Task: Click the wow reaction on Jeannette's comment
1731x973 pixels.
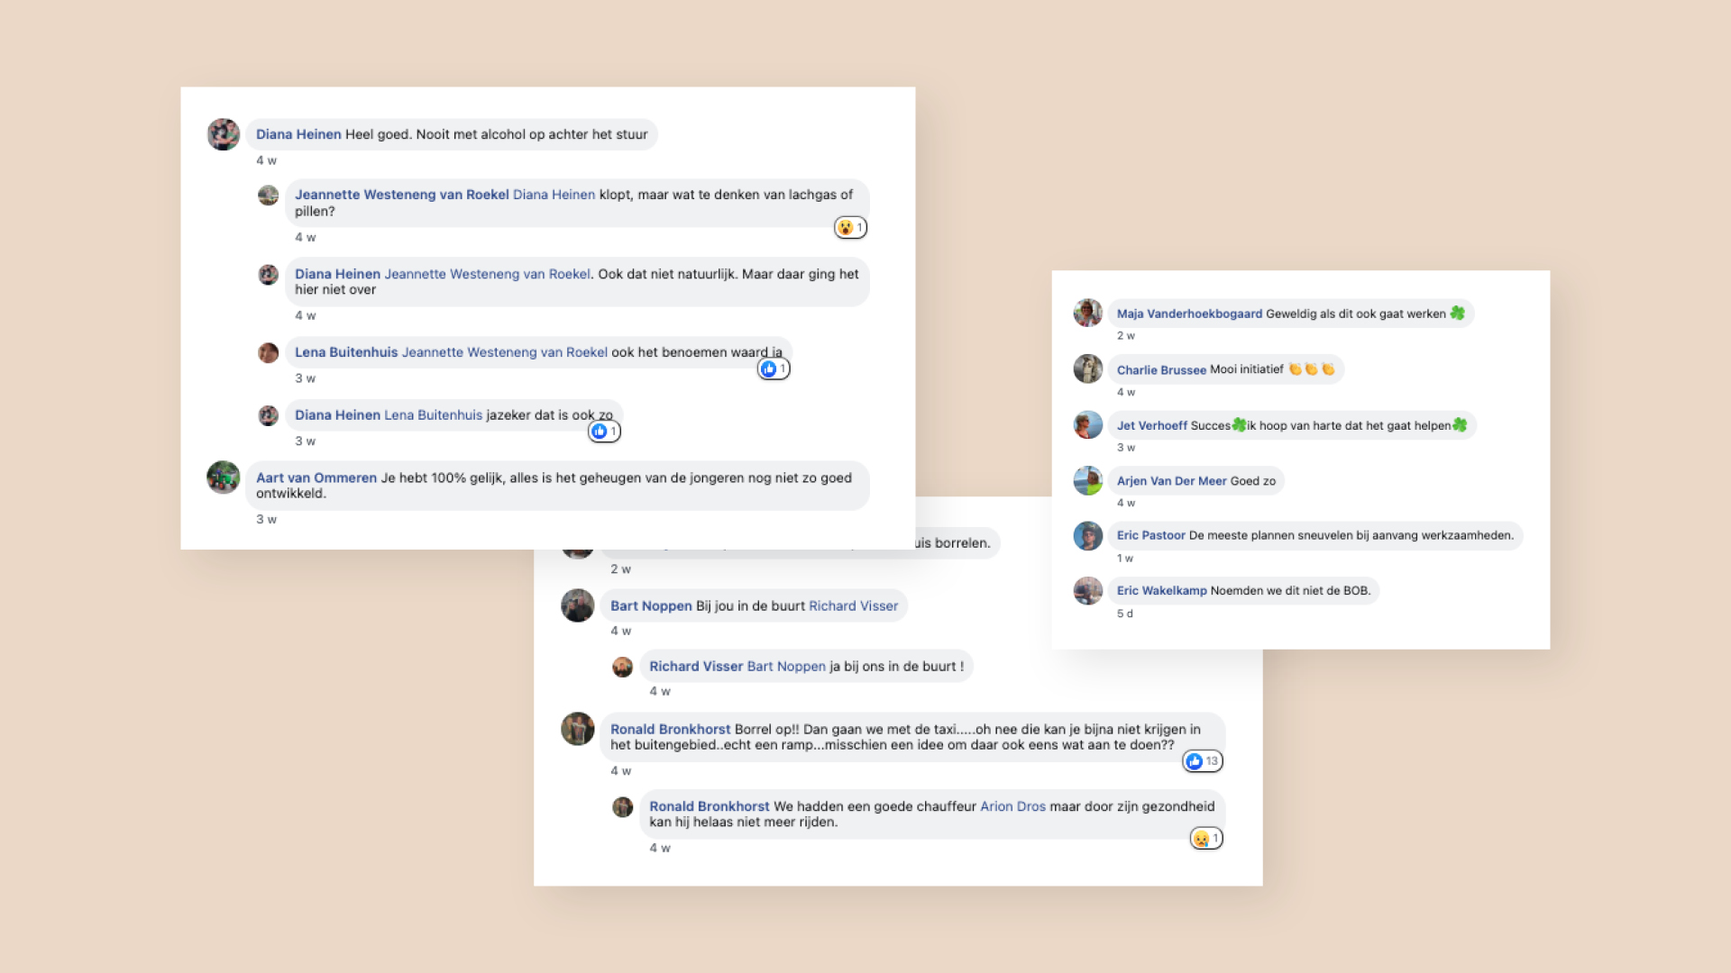Action: coord(850,228)
